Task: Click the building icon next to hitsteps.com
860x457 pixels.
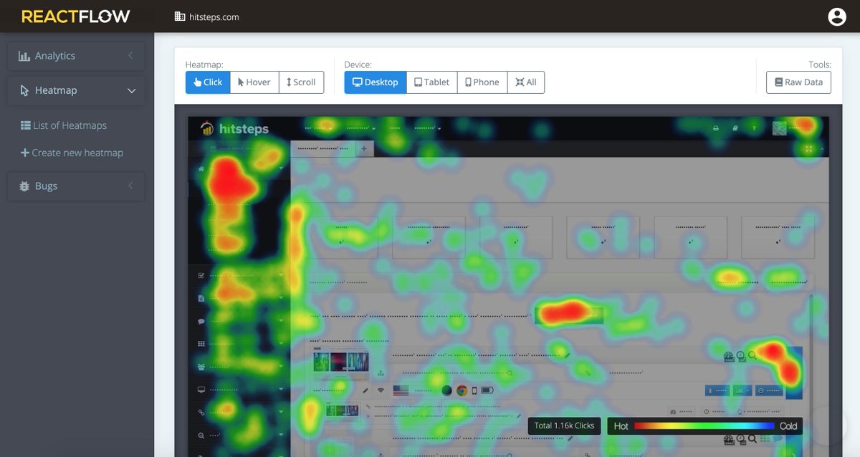Action: 180,16
